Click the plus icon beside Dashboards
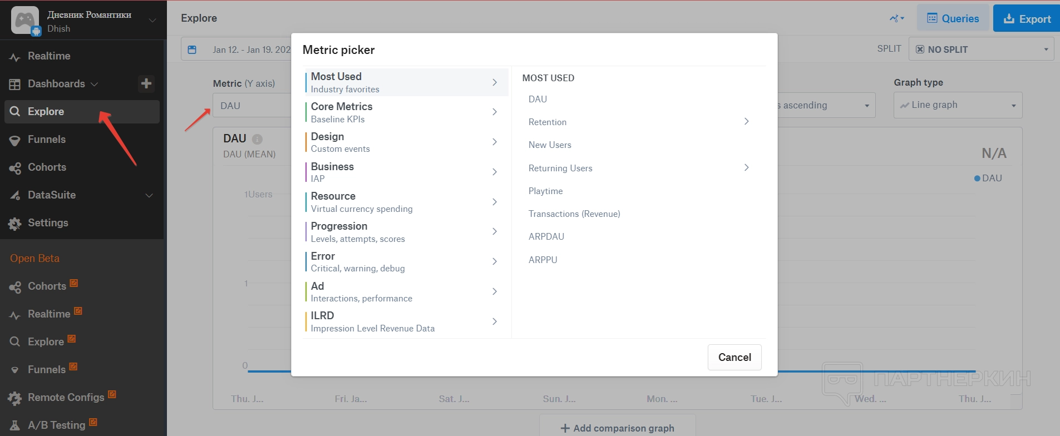Image resolution: width=1060 pixels, height=436 pixels. (146, 83)
